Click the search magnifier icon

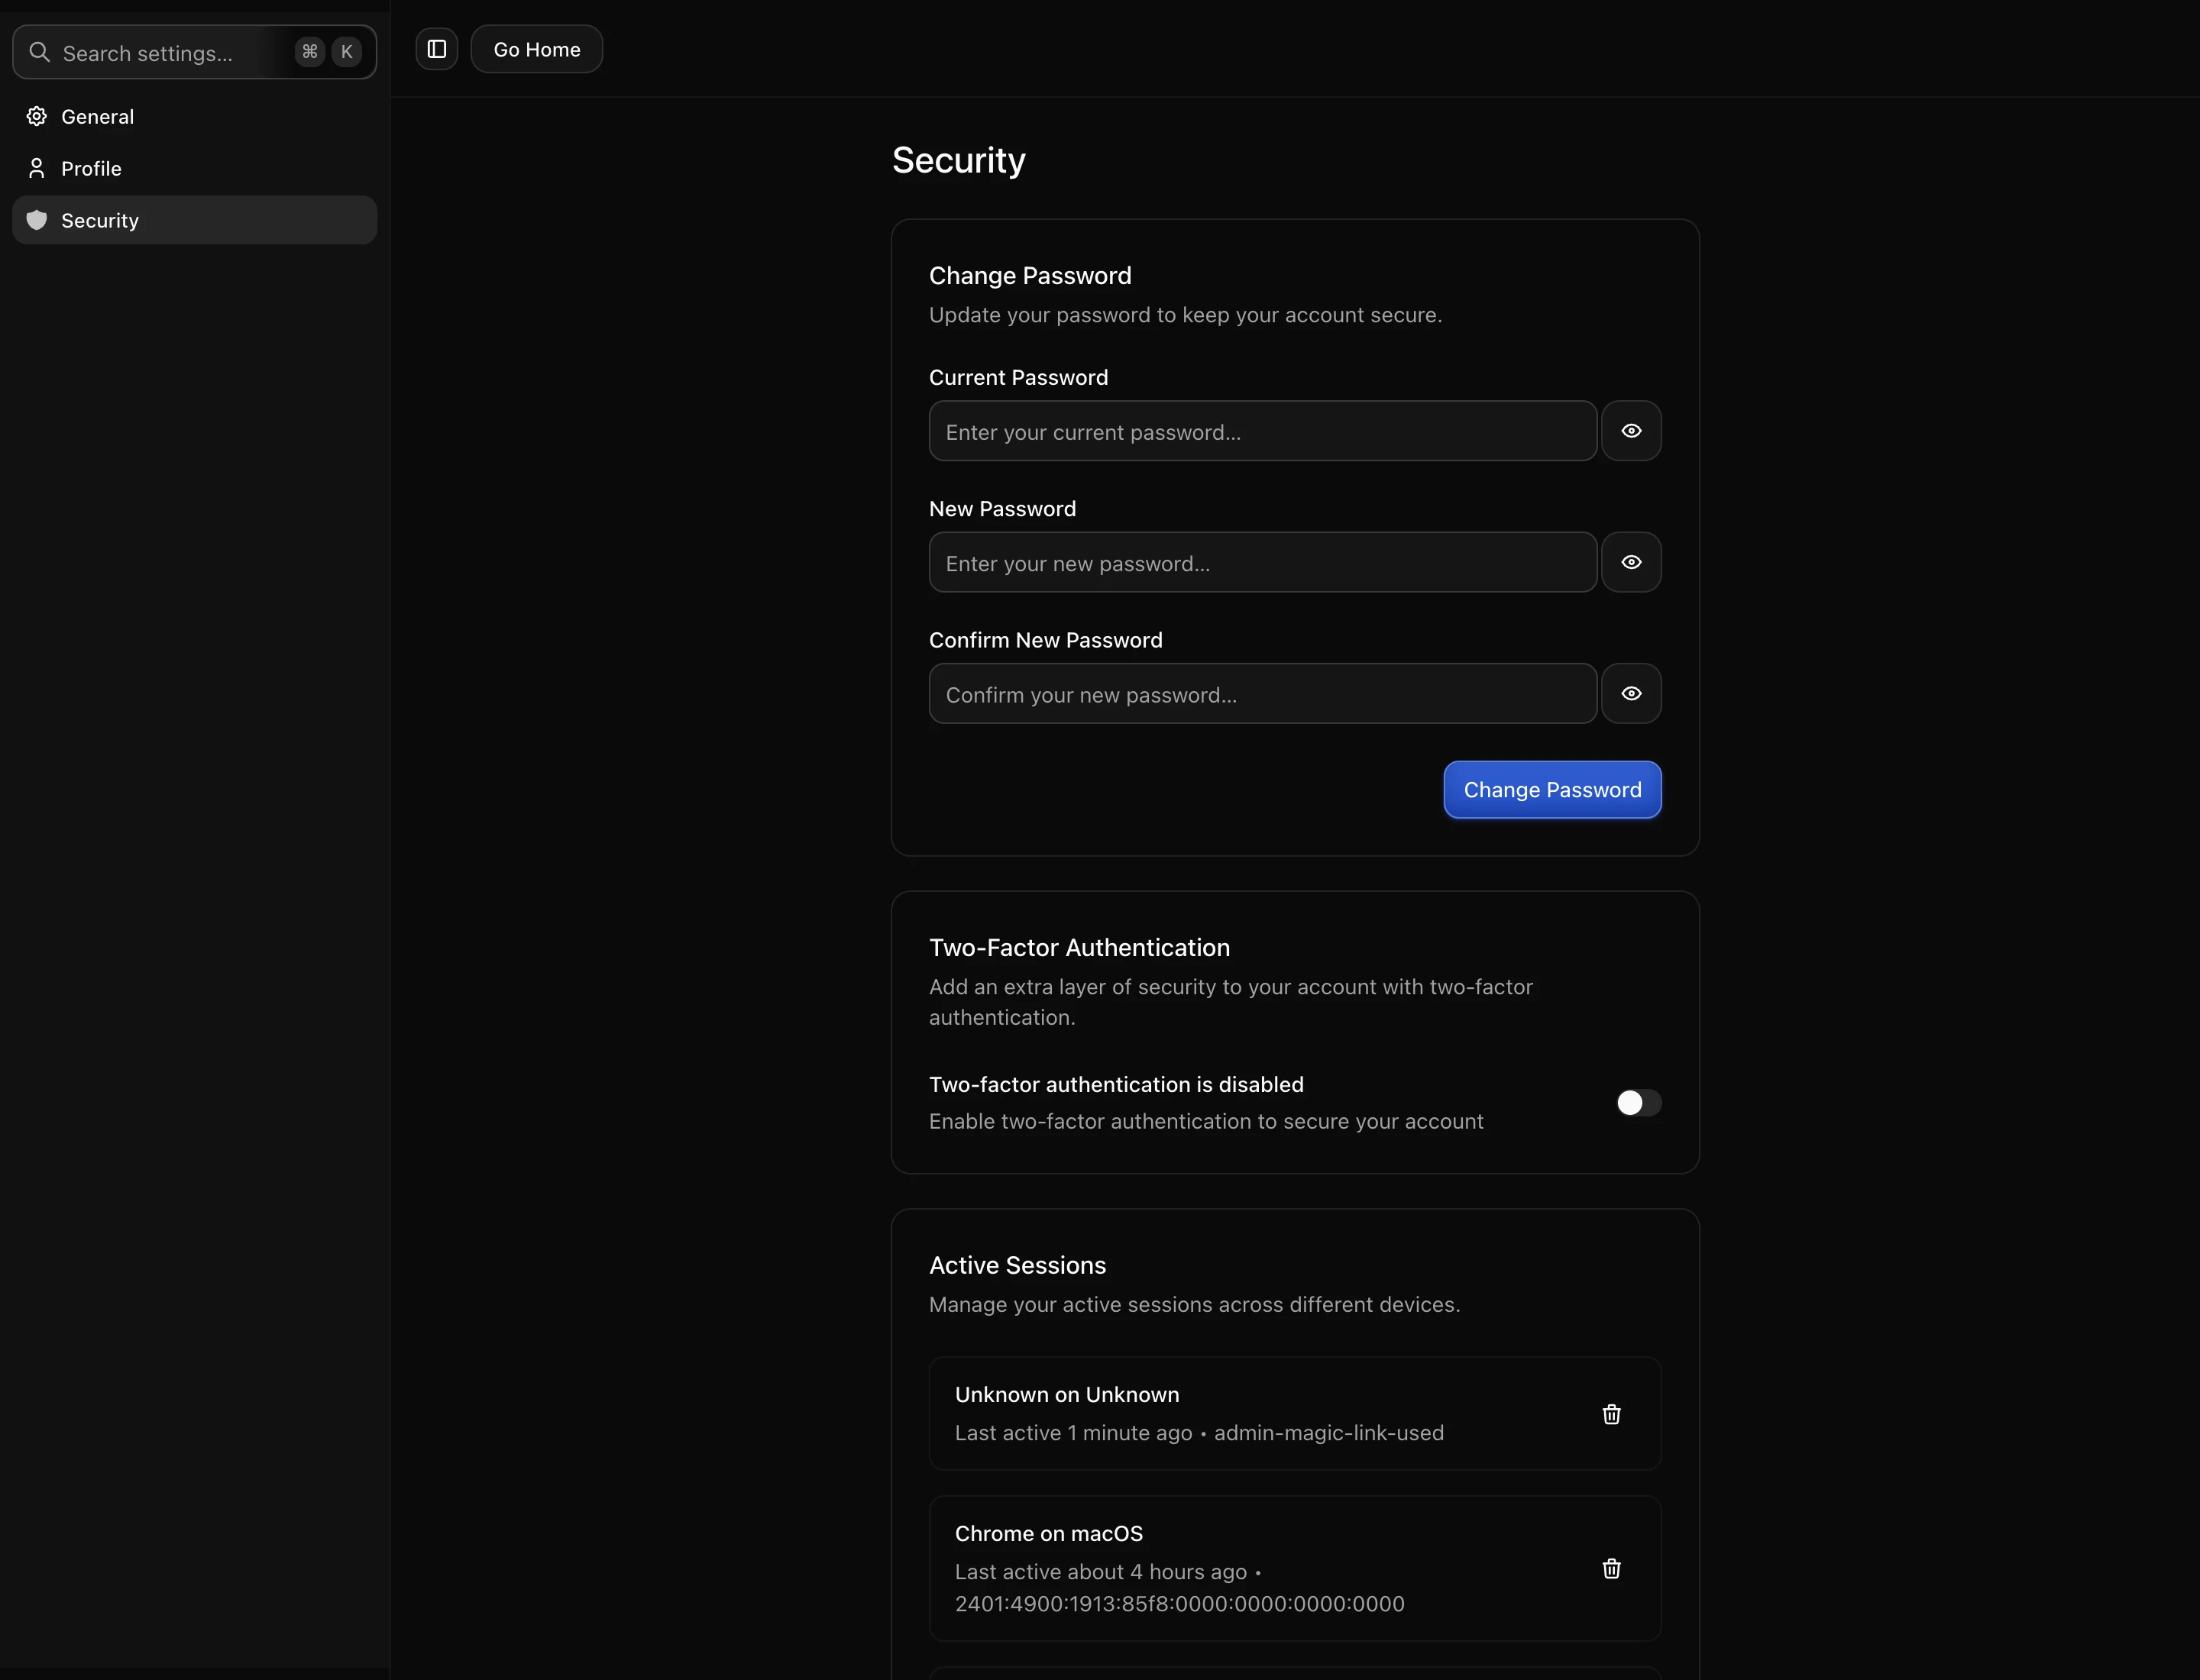pyautogui.click(x=40, y=52)
